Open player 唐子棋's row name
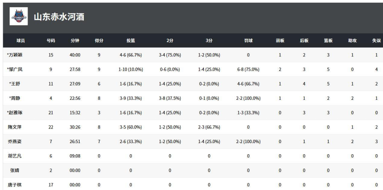383x190 pixels. pyautogui.click(x=15, y=184)
